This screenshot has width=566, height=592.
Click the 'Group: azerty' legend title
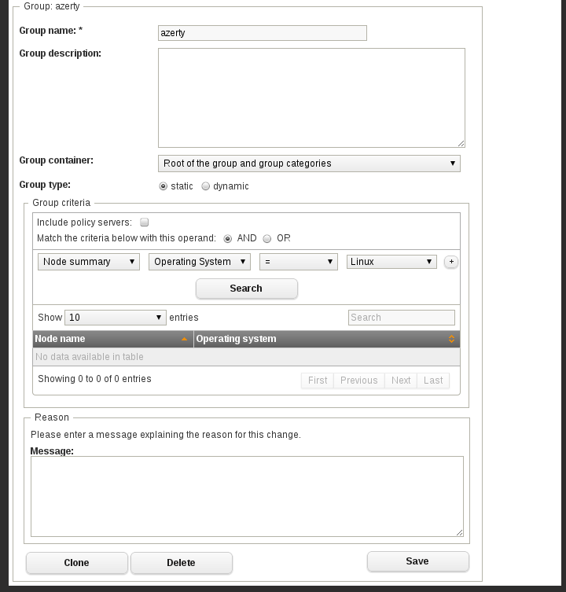pos(52,6)
